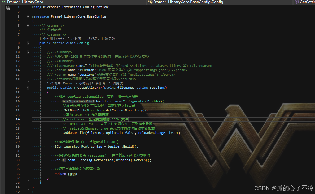Click the returns comment on line 16
The image size is (315, 194).
pos(91,79)
